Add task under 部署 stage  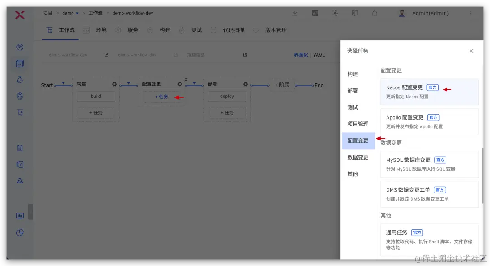(227, 112)
